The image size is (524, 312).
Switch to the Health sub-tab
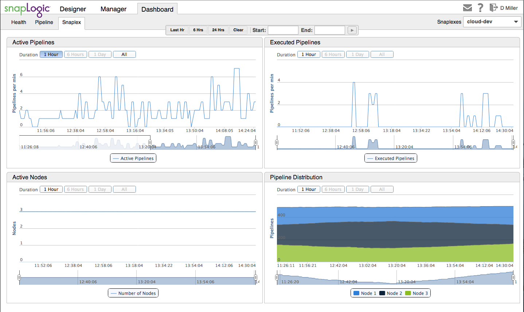point(19,22)
